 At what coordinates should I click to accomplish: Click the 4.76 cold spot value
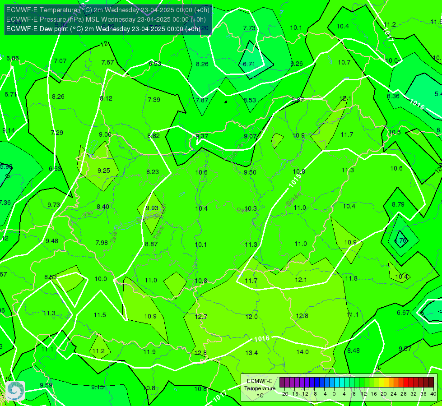(x=400, y=240)
